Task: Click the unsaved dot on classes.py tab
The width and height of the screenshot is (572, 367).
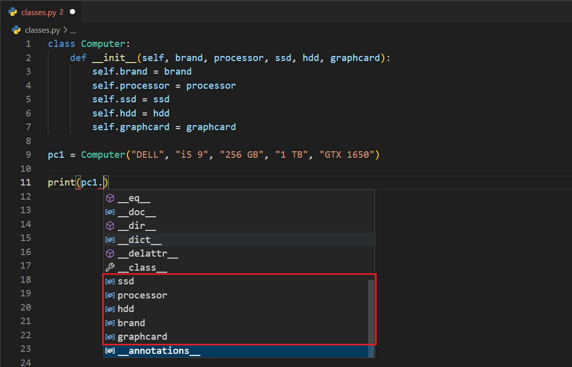Action: click(x=73, y=12)
